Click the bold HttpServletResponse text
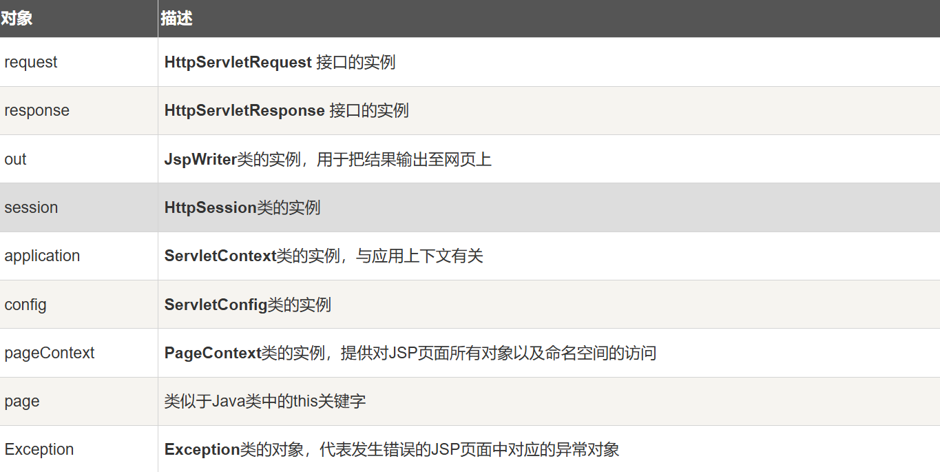Image resolution: width=940 pixels, height=472 pixels. pos(244,110)
